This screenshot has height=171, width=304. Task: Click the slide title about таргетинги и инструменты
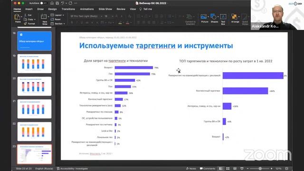click(x=156, y=46)
